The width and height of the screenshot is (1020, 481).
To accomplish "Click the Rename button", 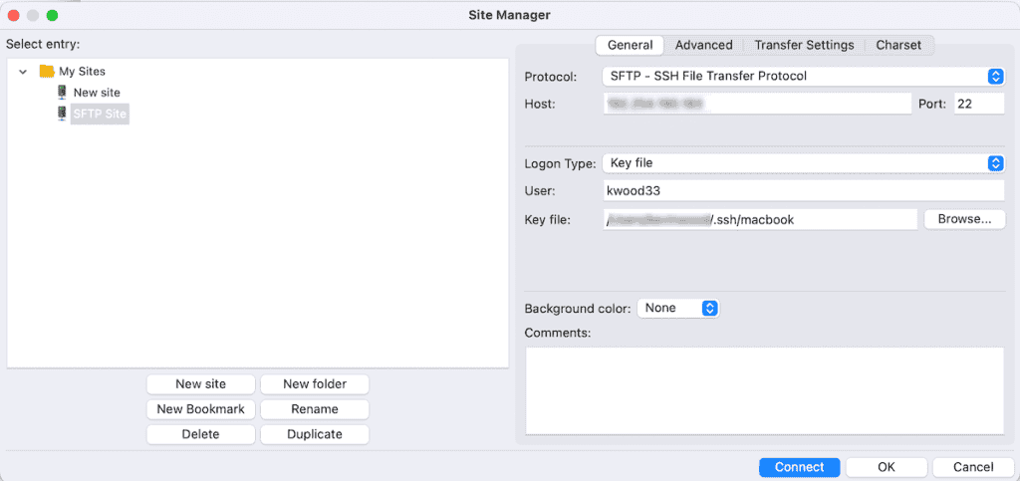I will (315, 409).
